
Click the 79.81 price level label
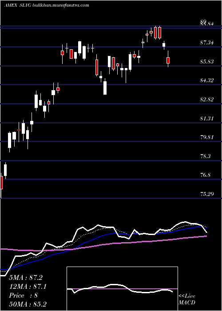point(207,137)
